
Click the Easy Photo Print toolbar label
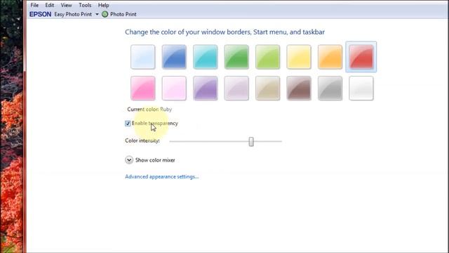pyautogui.click(x=73, y=14)
